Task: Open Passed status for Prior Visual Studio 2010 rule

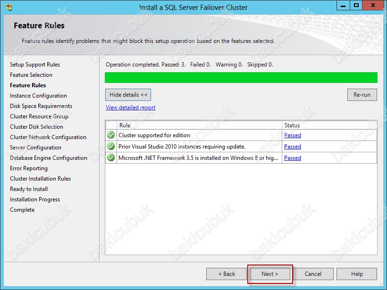Action: (x=293, y=147)
